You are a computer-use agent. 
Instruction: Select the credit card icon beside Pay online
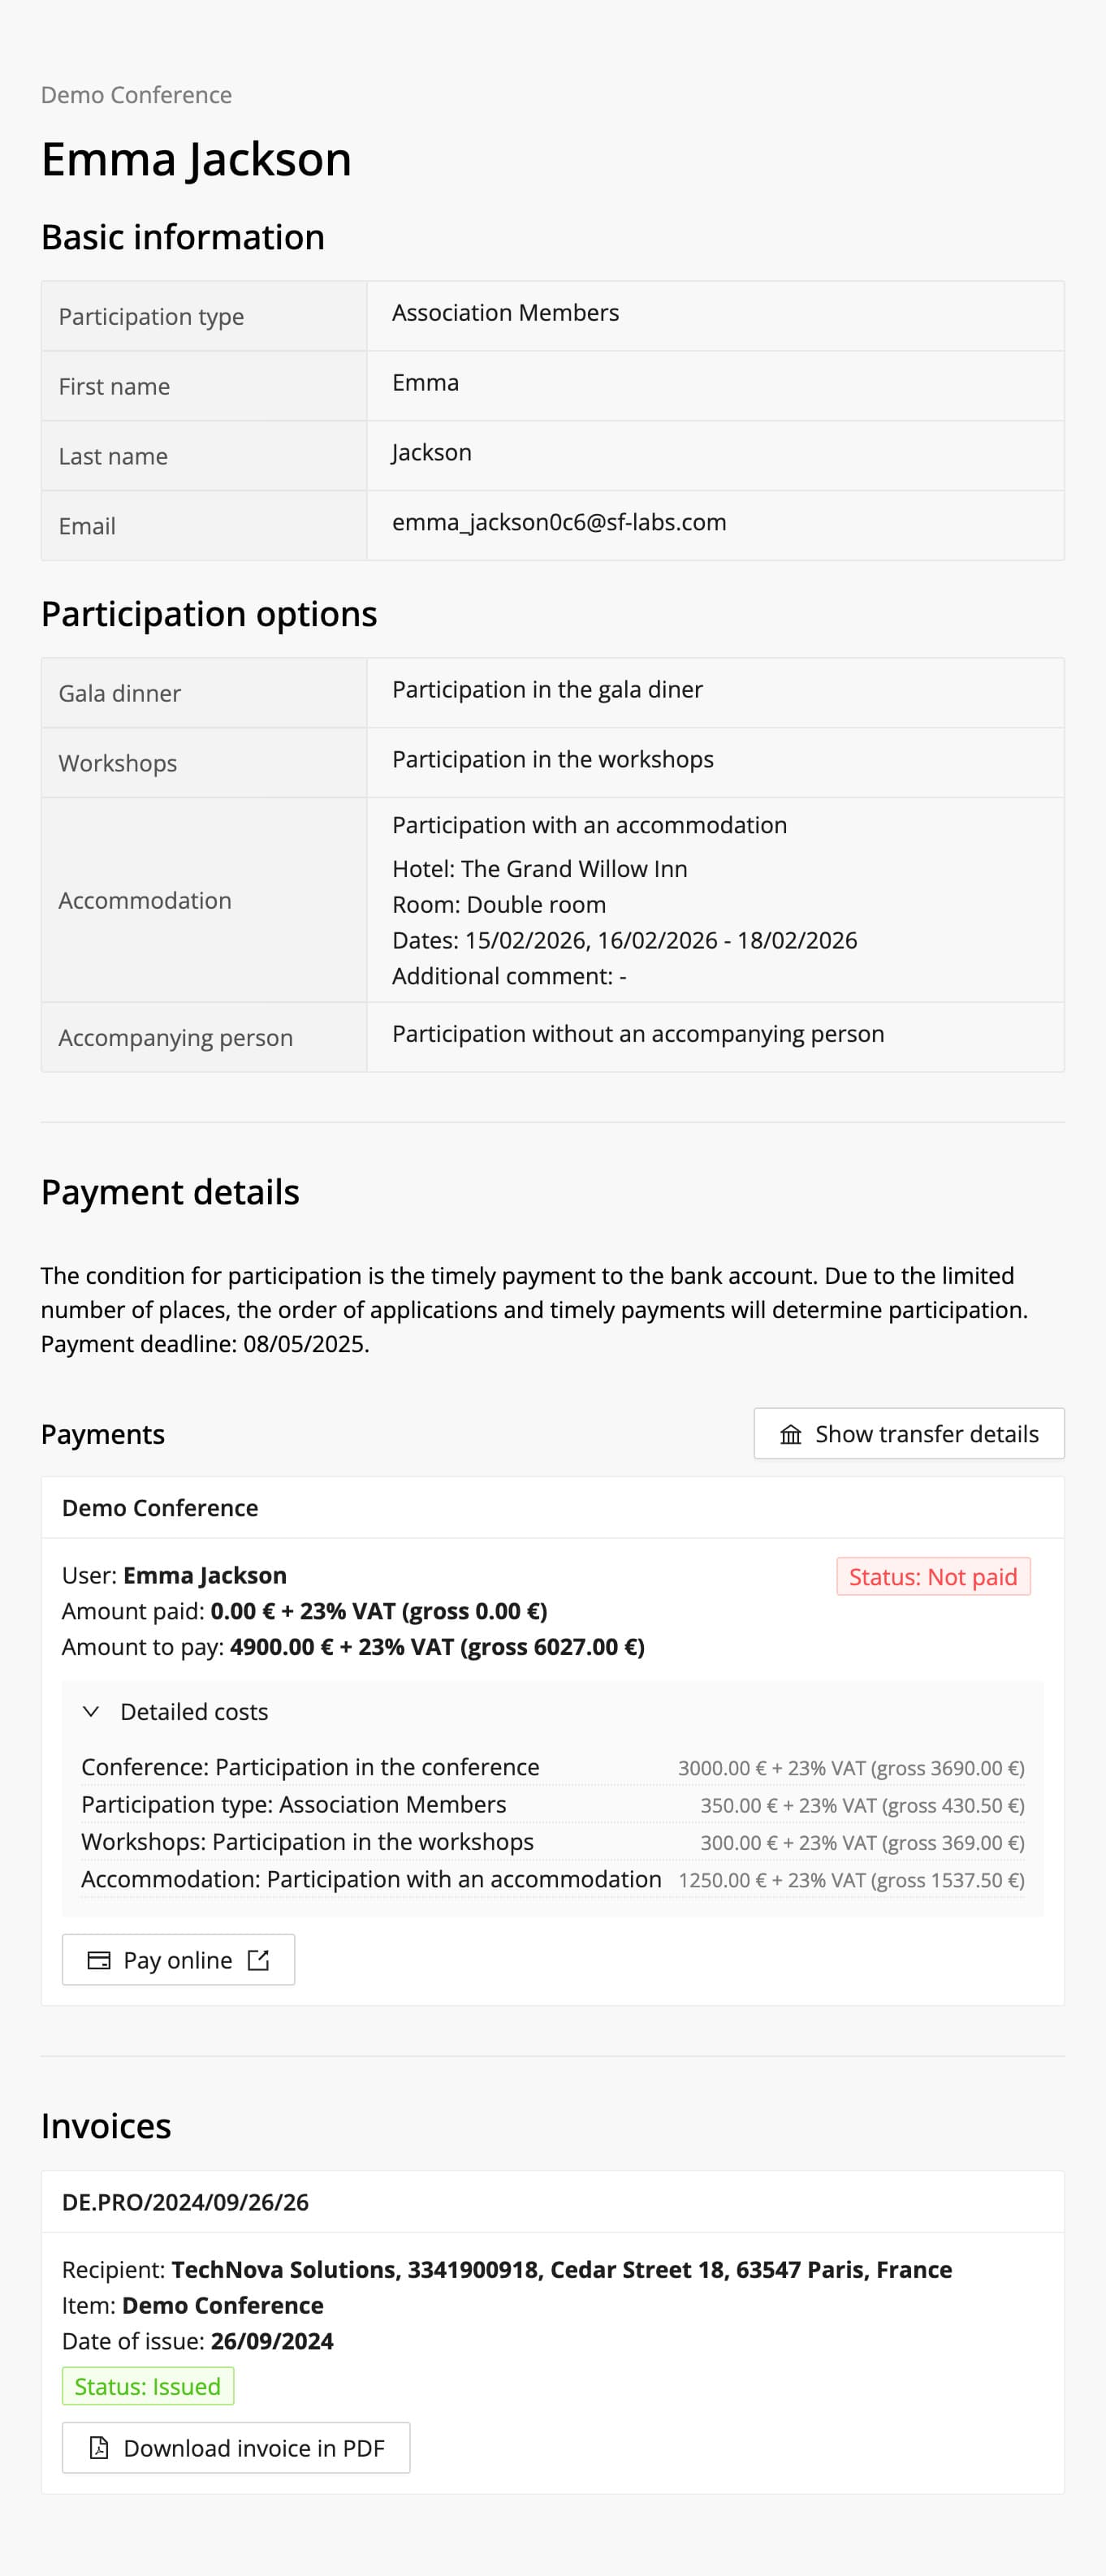99,1960
